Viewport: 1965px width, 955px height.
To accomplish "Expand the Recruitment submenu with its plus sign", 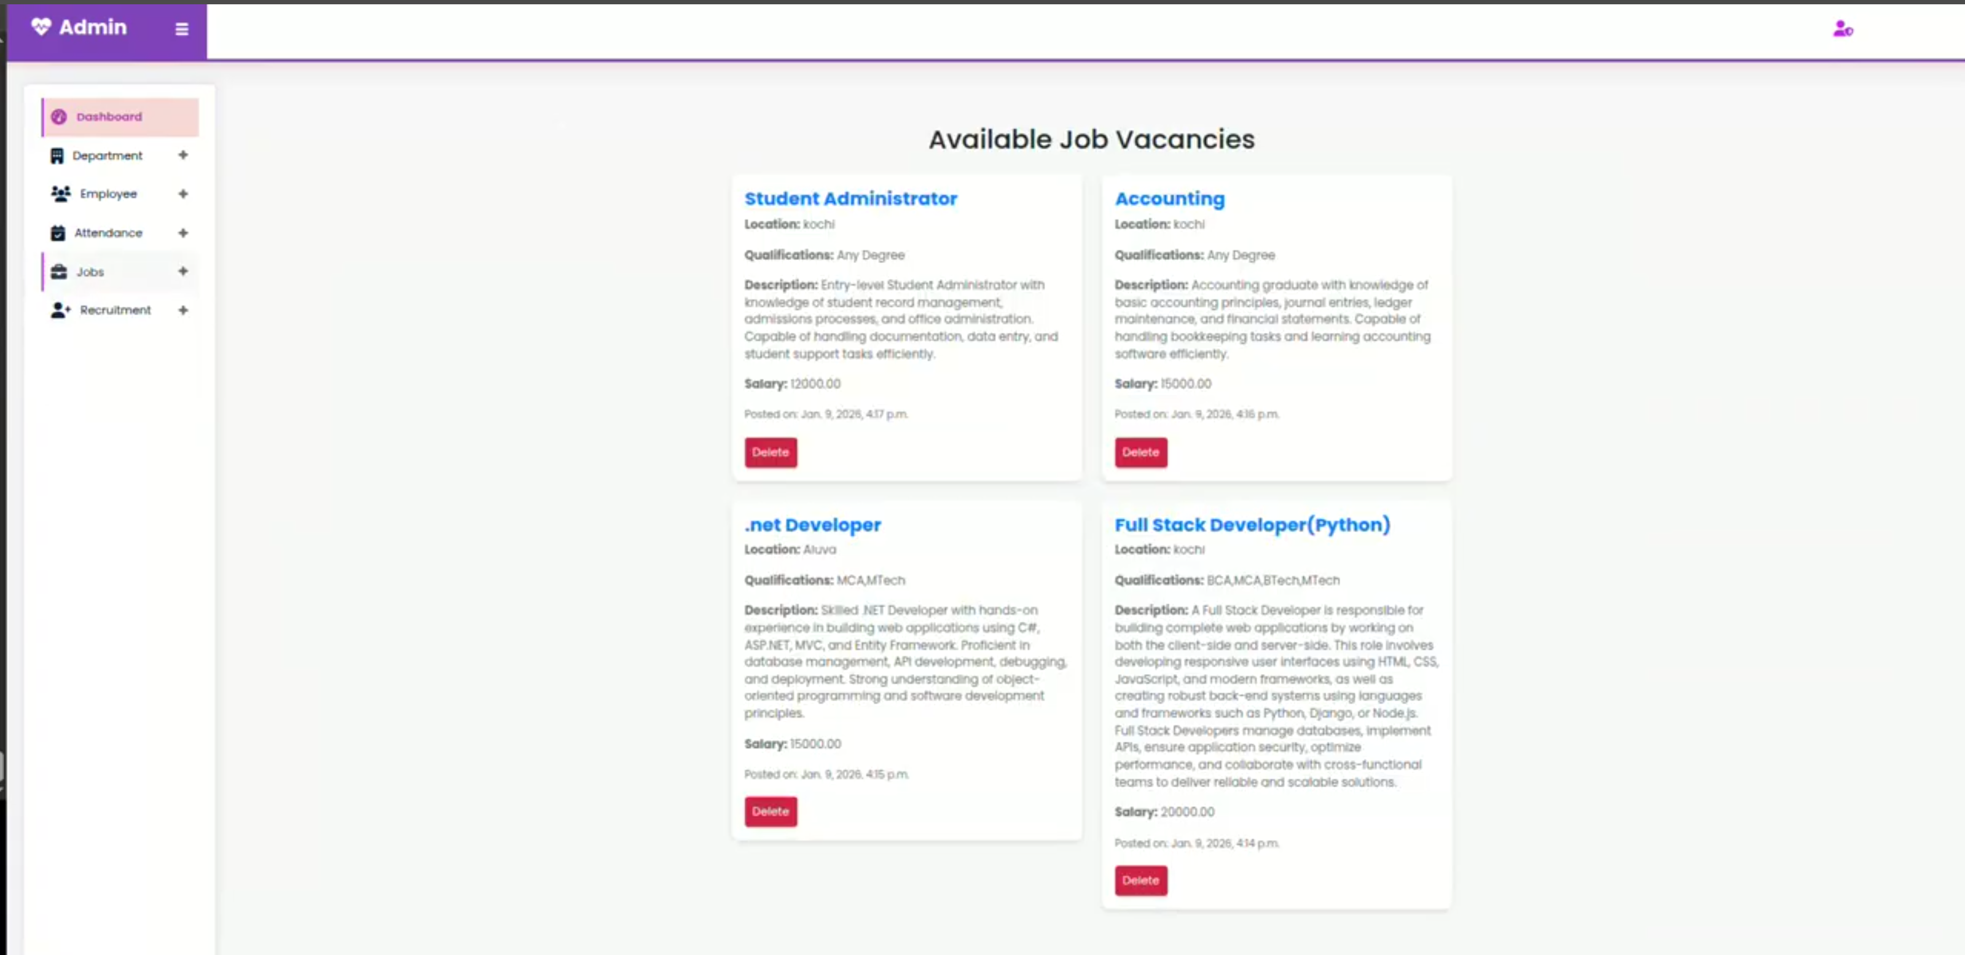I will (183, 310).
